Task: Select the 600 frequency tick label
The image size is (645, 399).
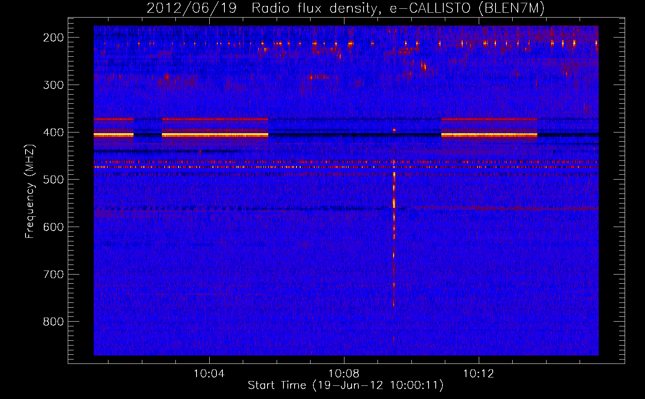Action: click(53, 227)
